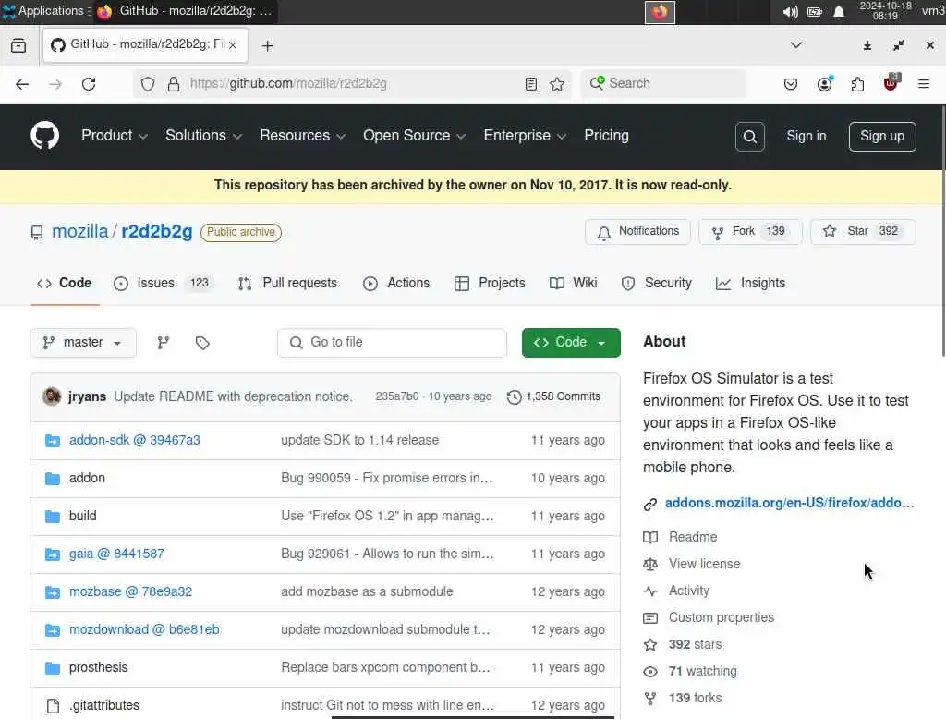Click the Fork 139 button
Image resolution: width=946 pixels, height=719 pixels.
(x=750, y=232)
